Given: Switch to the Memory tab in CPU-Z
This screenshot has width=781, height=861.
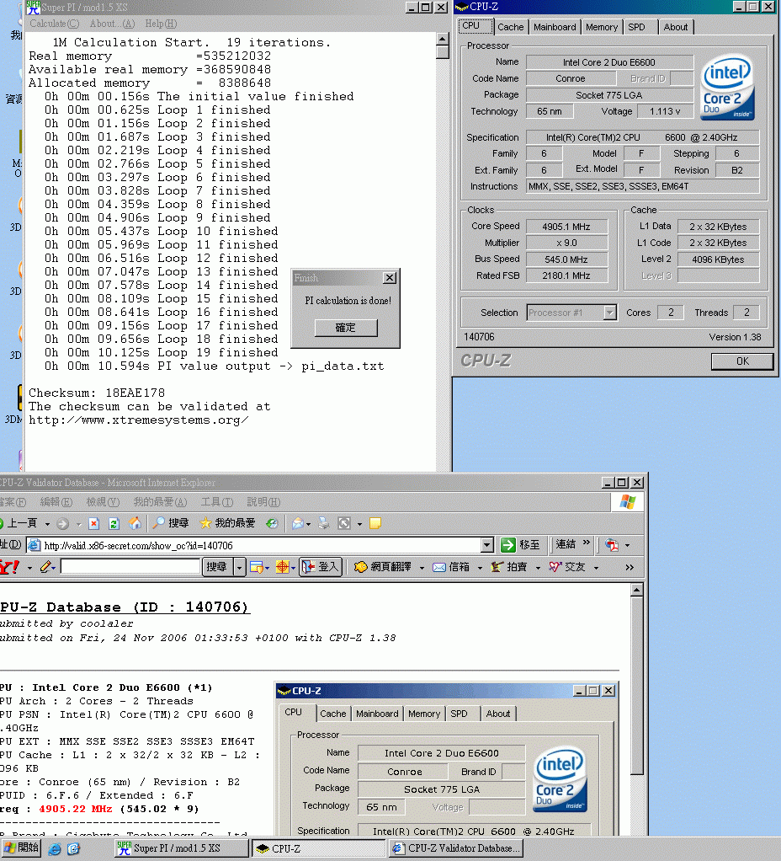Looking at the screenshot, I should point(602,26).
